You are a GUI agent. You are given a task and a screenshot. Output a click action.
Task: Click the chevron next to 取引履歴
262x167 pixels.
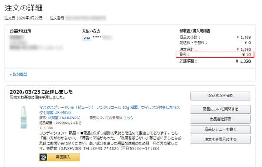(11, 74)
